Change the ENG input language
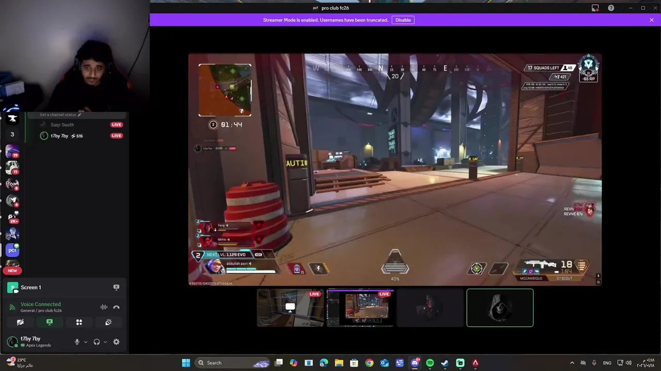 click(607, 363)
